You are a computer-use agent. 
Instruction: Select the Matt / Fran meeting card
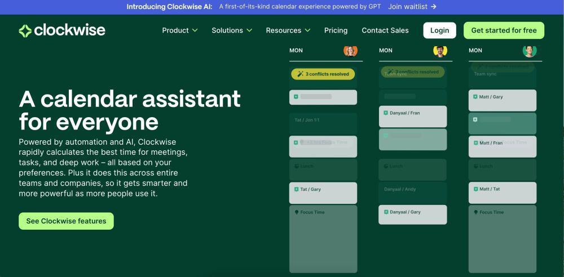(x=502, y=146)
